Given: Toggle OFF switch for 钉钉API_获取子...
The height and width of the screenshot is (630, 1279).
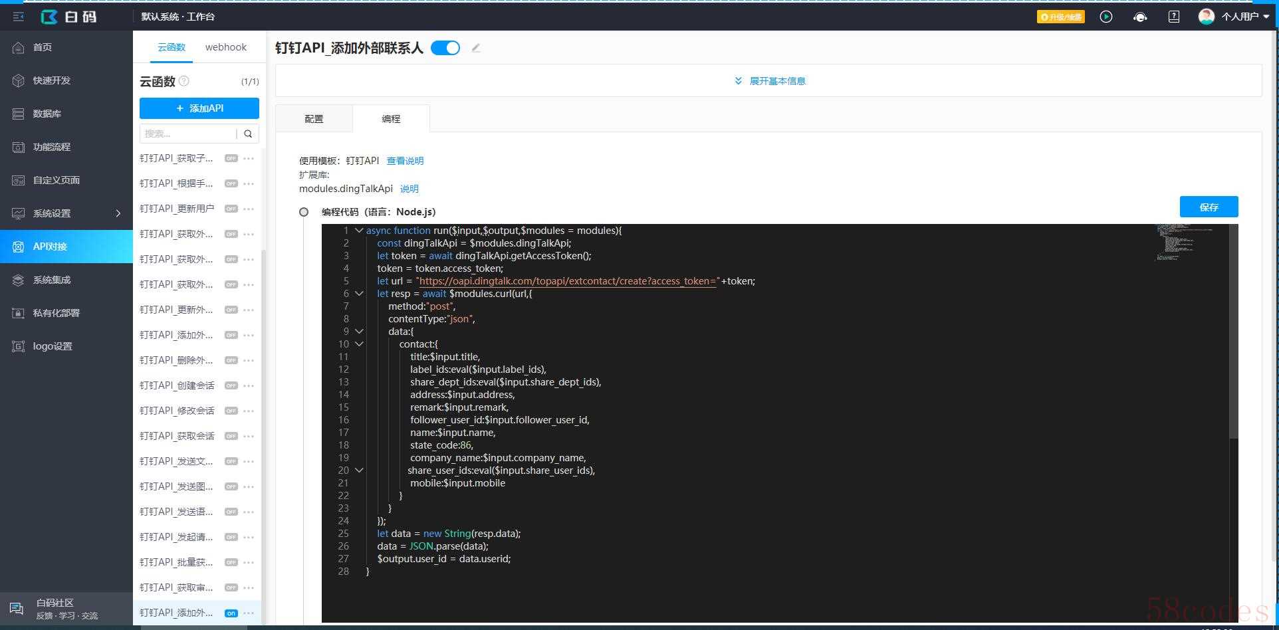Looking at the screenshot, I should tap(231, 158).
